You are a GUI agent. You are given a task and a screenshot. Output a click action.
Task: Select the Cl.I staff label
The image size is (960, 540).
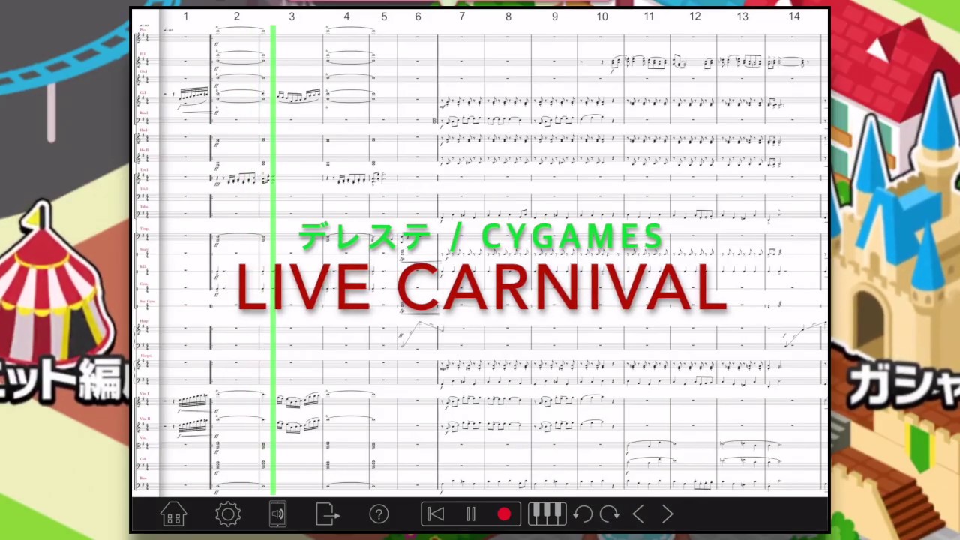coord(142,93)
